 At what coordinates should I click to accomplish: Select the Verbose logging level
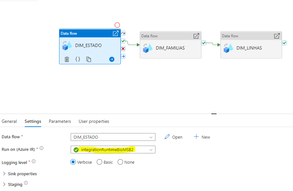click(73, 162)
